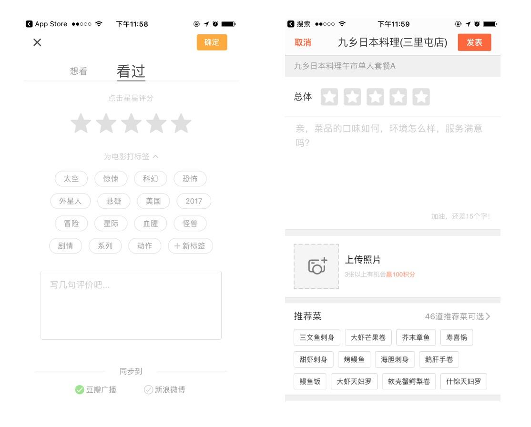The height and width of the screenshot is (427, 531).
Task: Return to 搜索 via the back chevron
Action: point(290,24)
